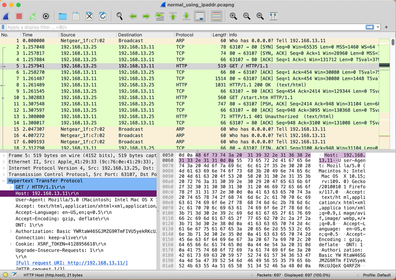Expand the Ethernet II tree item

[4, 162]
